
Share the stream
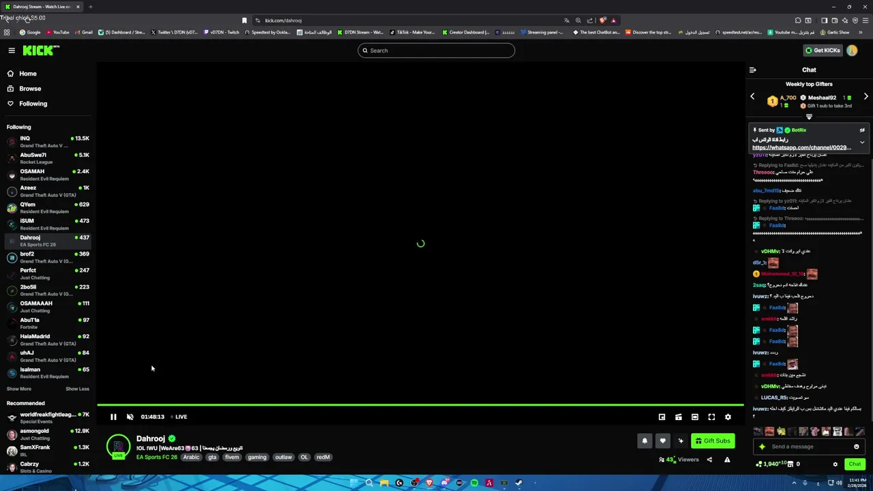coord(709,460)
